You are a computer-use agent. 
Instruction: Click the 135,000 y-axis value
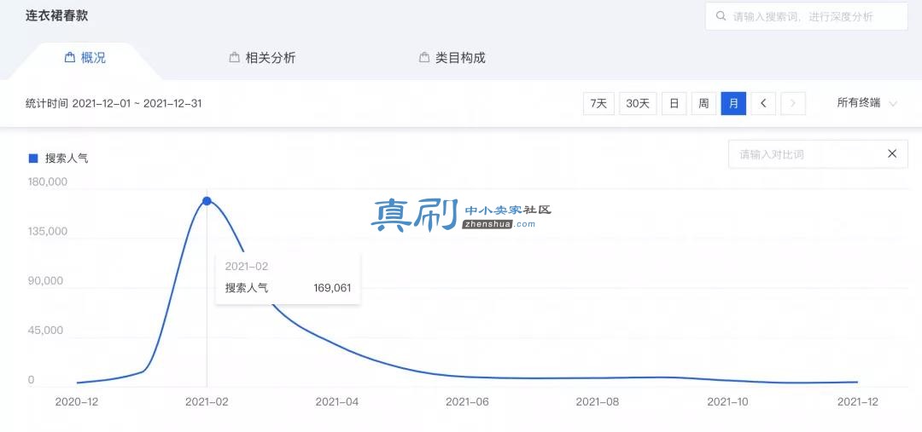pyautogui.click(x=48, y=231)
